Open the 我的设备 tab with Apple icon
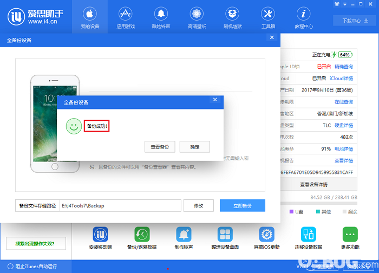379x273 pixels. click(90, 17)
